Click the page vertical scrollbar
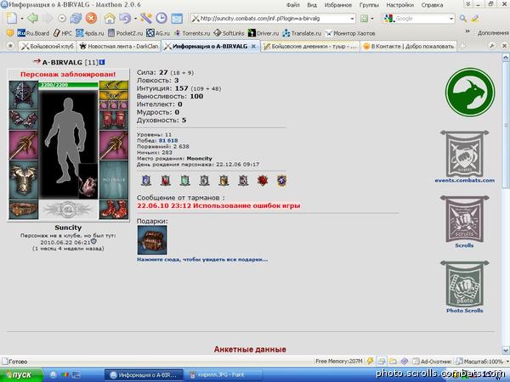The image size is (510, 382). (x=506, y=205)
